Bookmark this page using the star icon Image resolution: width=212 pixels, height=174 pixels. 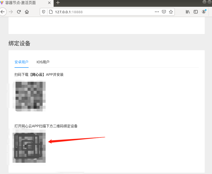171,11
